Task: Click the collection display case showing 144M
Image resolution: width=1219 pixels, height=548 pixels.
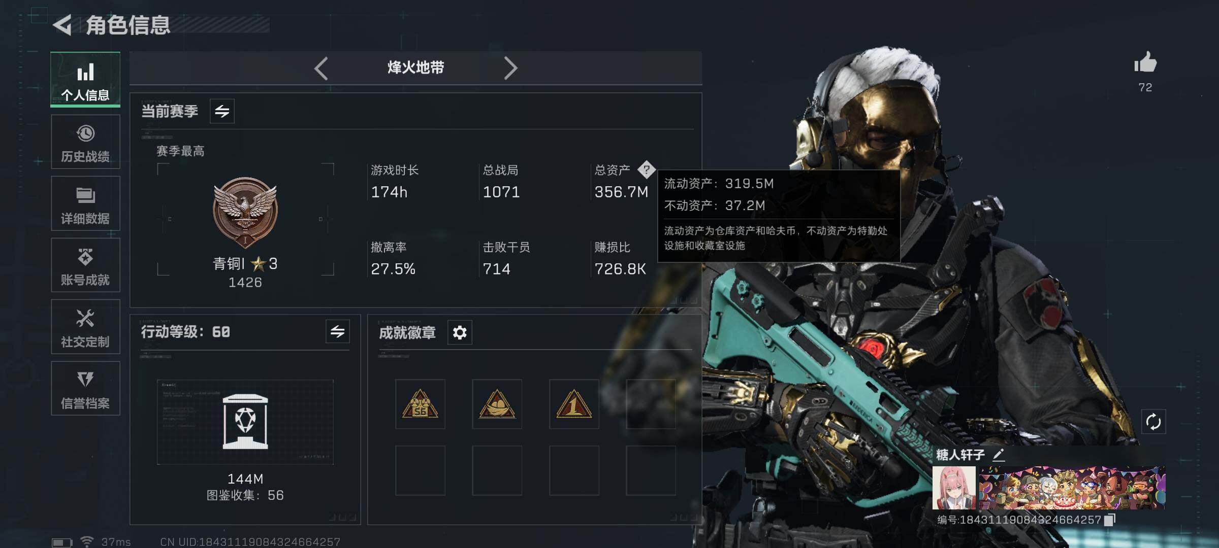Action: pyautogui.click(x=245, y=422)
